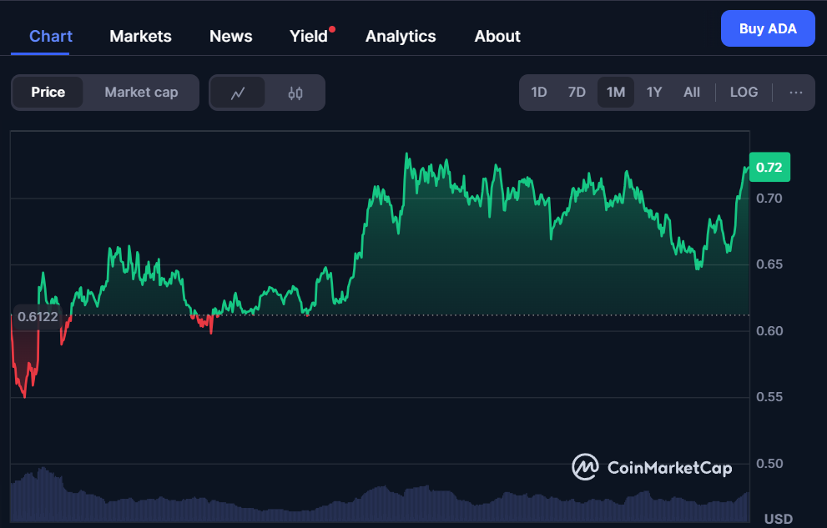This screenshot has height=528, width=827.
Task: Select the 1Y time range
Action: pos(654,93)
